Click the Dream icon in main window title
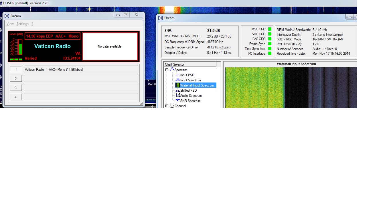Viewport: 391px width, 220px height. (7, 16)
